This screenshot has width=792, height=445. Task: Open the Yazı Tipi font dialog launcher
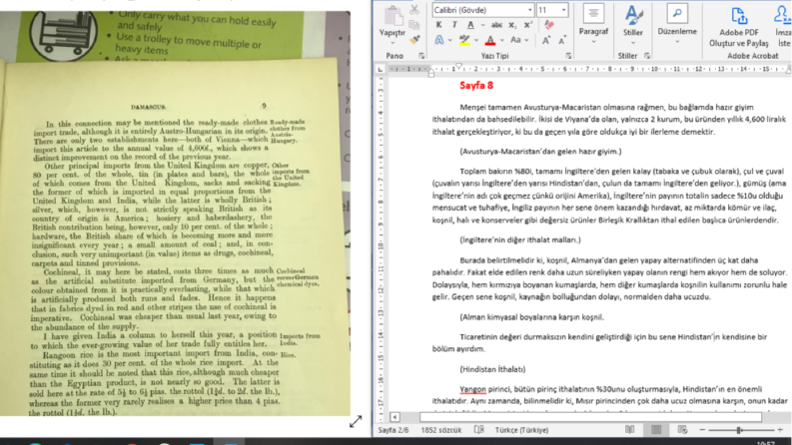[x=568, y=56]
